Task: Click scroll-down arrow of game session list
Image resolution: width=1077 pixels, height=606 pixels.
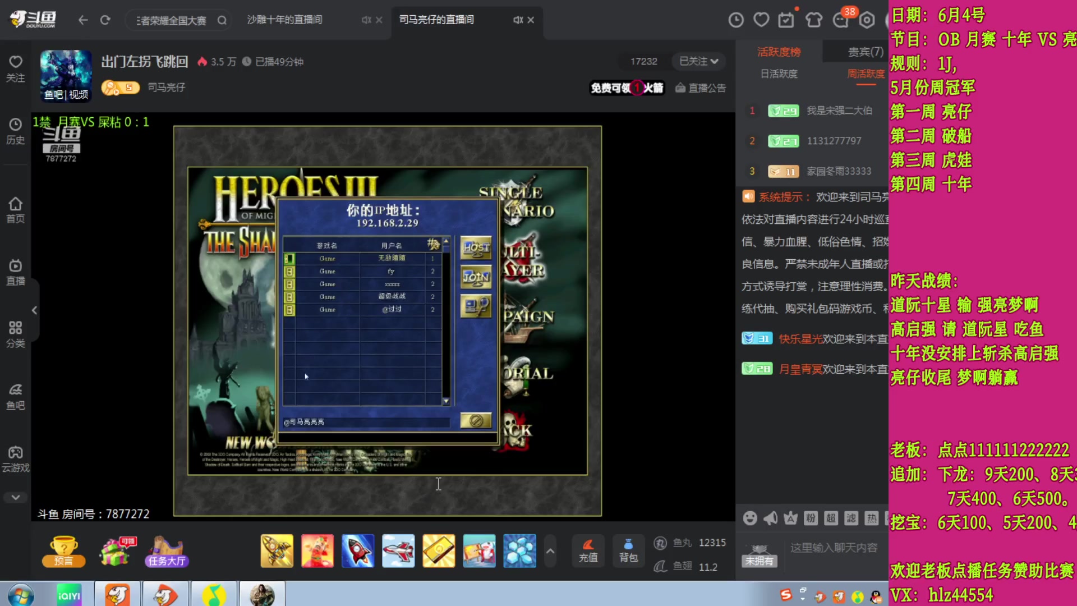Action: point(446,401)
